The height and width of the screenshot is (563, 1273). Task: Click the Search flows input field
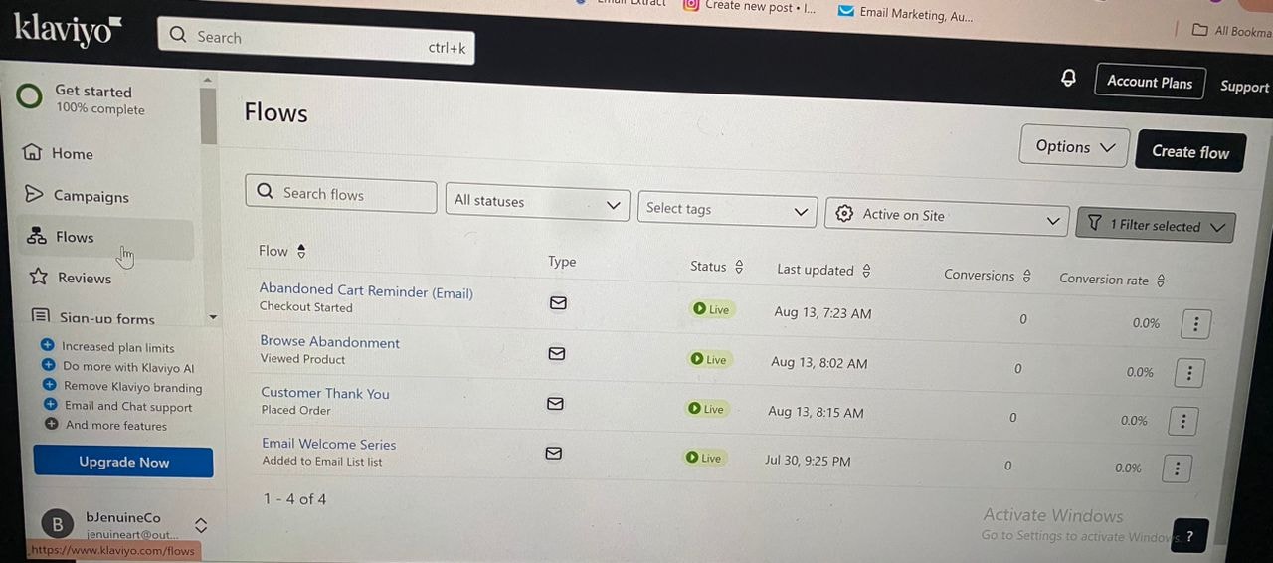click(x=341, y=194)
